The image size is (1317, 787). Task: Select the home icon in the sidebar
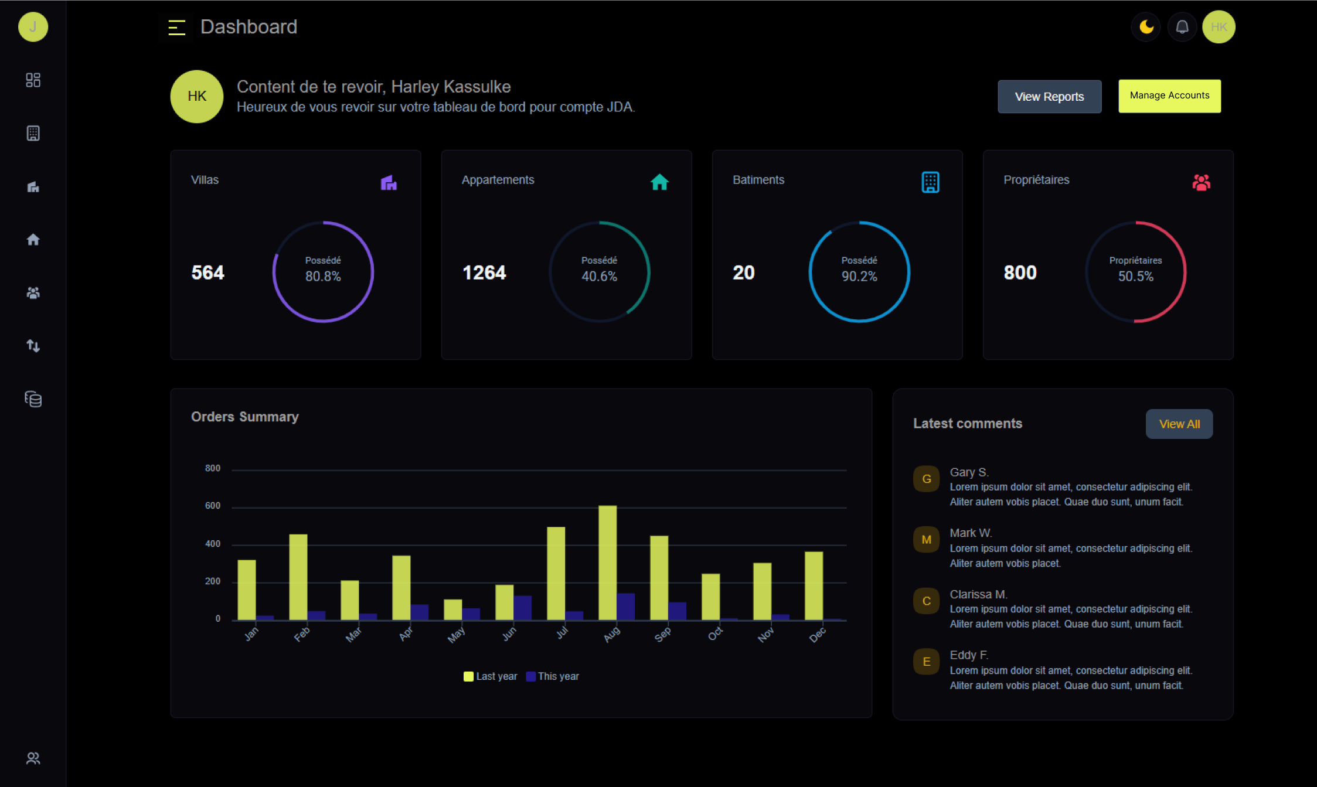tap(33, 239)
